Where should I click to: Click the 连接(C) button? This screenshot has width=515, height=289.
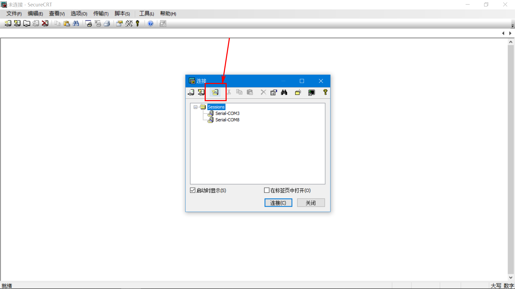[278, 203]
